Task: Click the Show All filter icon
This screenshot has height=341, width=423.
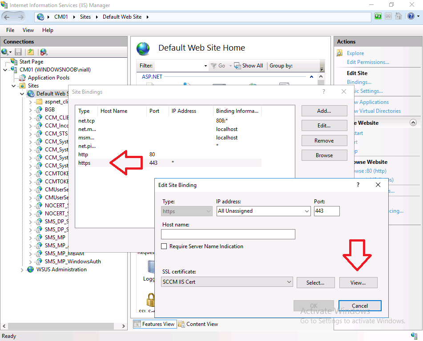Action: coord(238,66)
